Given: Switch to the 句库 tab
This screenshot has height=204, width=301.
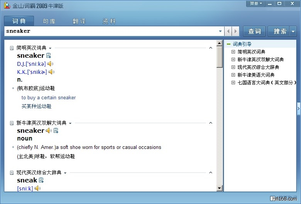Looking at the screenshot, I should click(x=49, y=21).
